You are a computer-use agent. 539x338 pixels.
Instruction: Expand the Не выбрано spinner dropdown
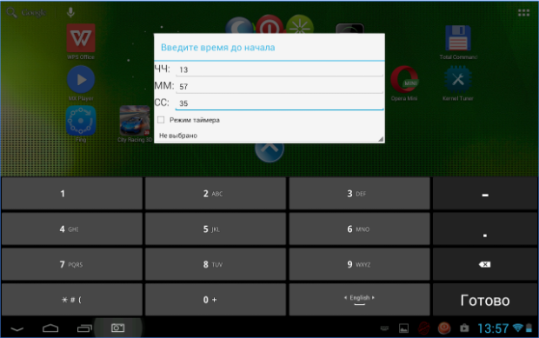coord(269,136)
